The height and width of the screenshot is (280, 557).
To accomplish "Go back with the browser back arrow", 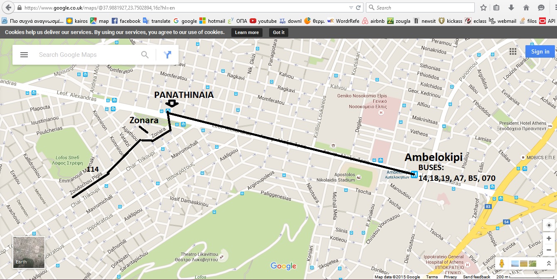I will tap(8, 8).
